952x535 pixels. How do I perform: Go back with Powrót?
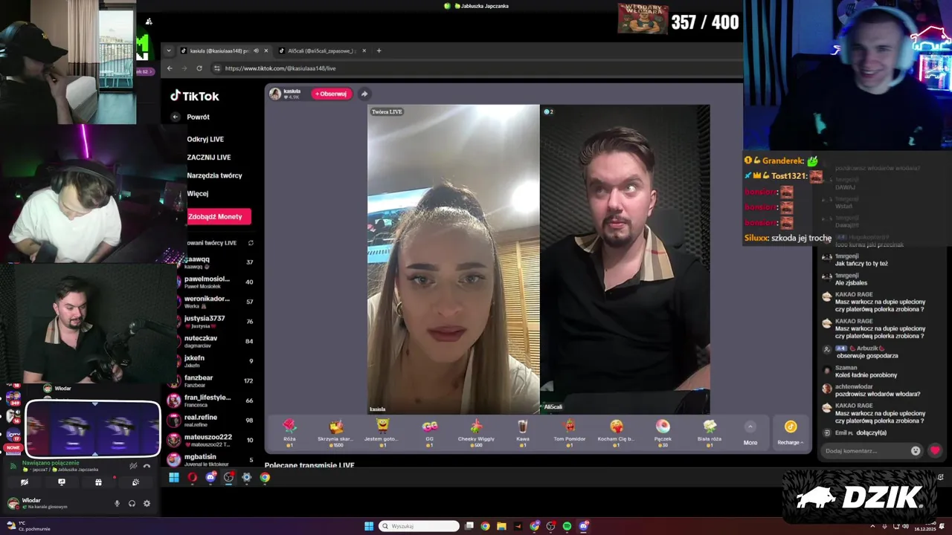(192, 117)
